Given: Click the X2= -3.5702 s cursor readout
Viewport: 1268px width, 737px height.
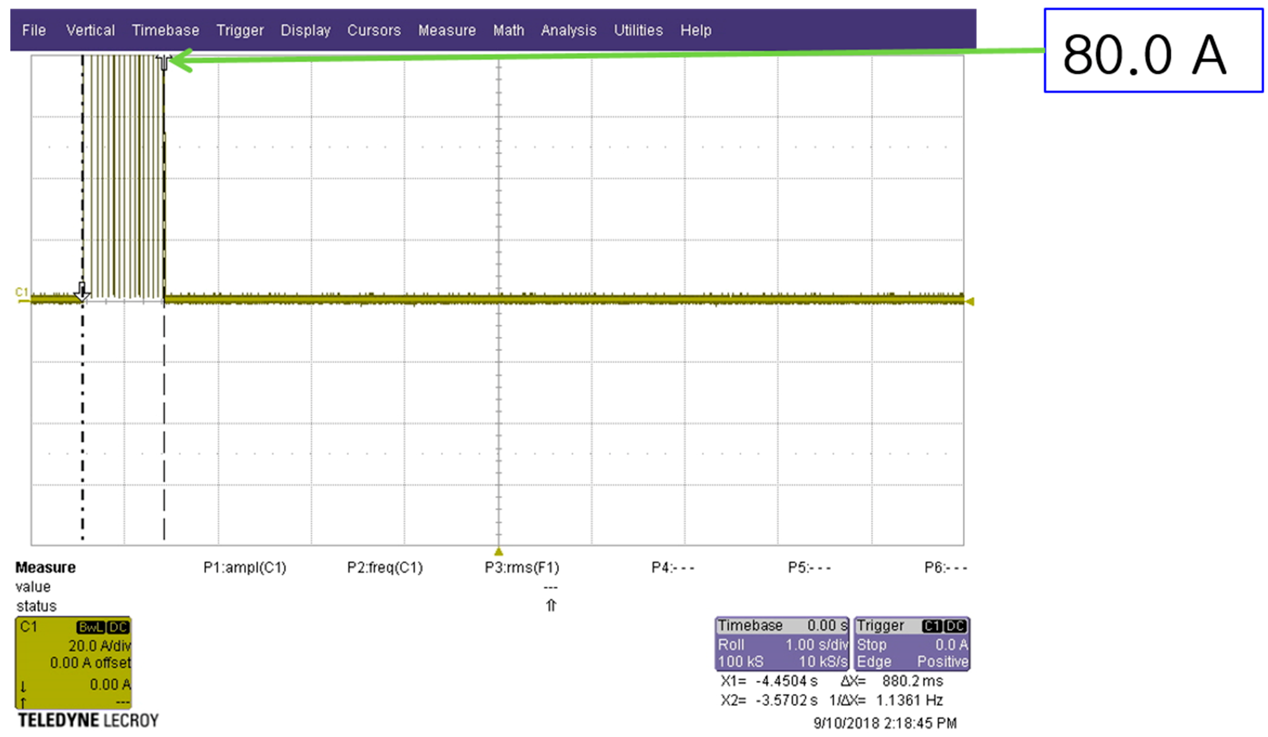Looking at the screenshot, I should [769, 700].
